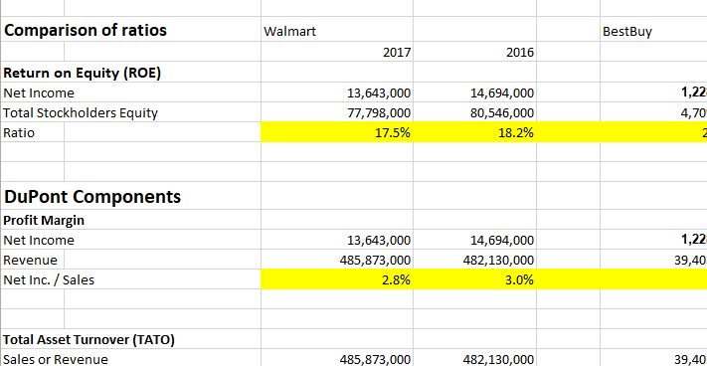Click the yellow 2.8% profit margin cell
Viewport: 707px width, 366px height.
pyautogui.click(x=337, y=279)
